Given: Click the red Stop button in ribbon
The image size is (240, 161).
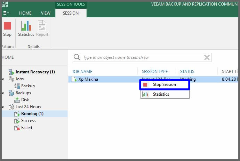Looking at the screenshot, I should click(x=7, y=29).
